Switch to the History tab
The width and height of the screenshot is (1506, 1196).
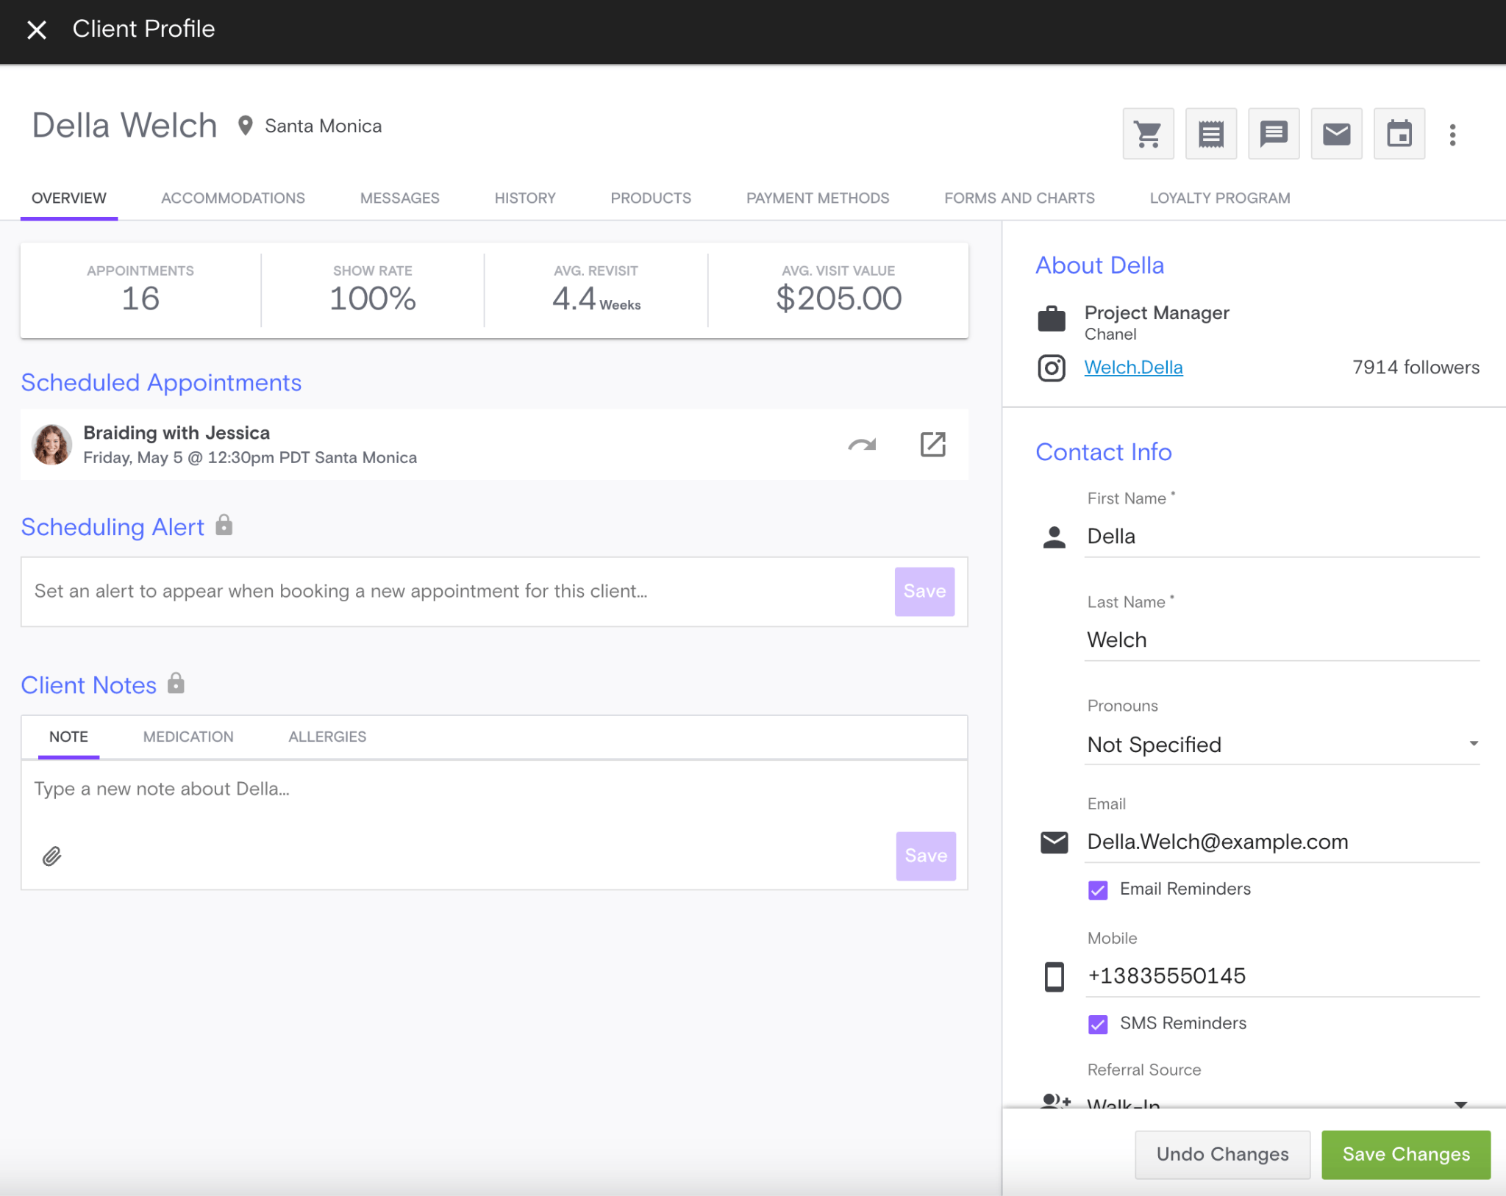[524, 198]
